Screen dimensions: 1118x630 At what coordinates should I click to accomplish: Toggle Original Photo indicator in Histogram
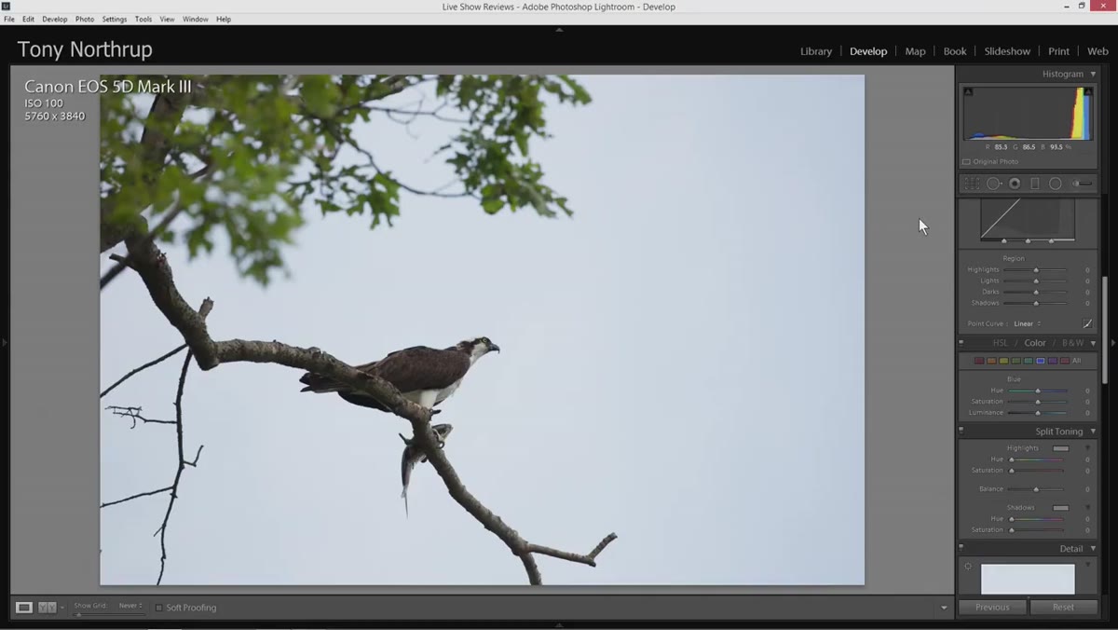coord(966,162)
